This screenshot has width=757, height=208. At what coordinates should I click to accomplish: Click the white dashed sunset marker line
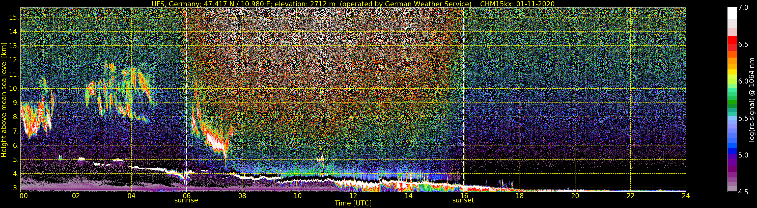click(463, 99)
